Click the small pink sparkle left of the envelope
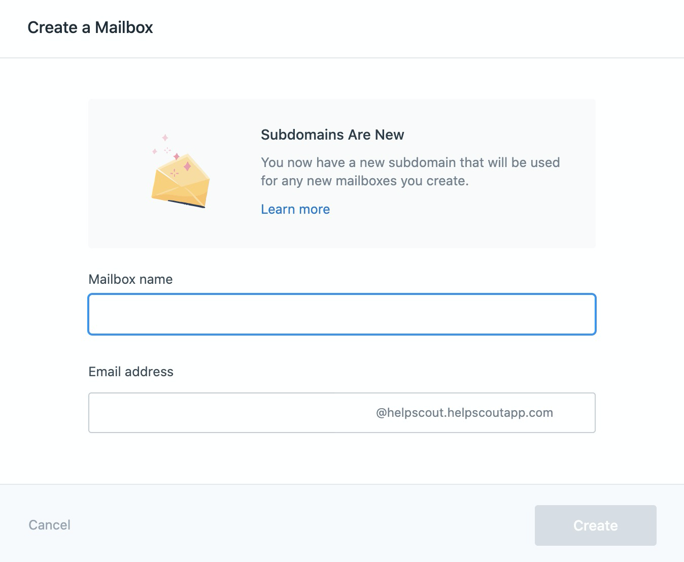 tap(155, 151)
